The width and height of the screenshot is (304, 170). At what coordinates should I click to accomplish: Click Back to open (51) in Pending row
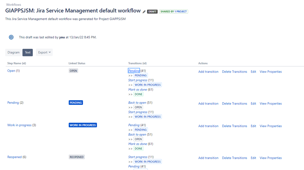(x=137, y=102)
